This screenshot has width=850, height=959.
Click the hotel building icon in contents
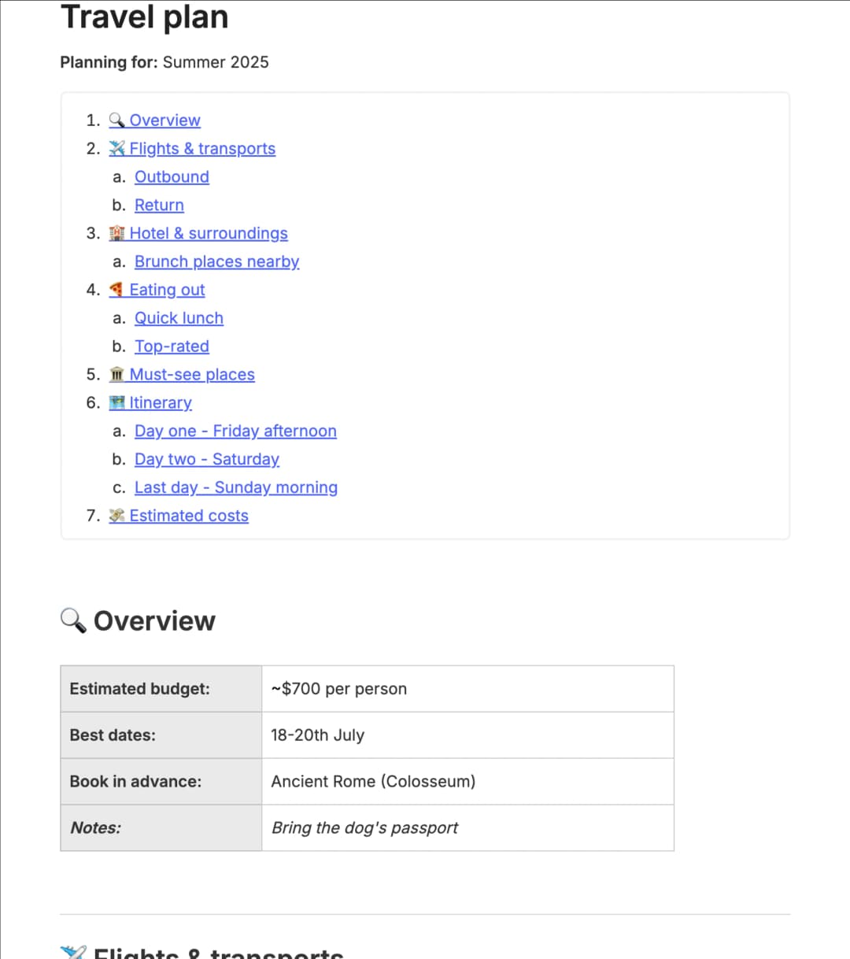click(117, 233)
